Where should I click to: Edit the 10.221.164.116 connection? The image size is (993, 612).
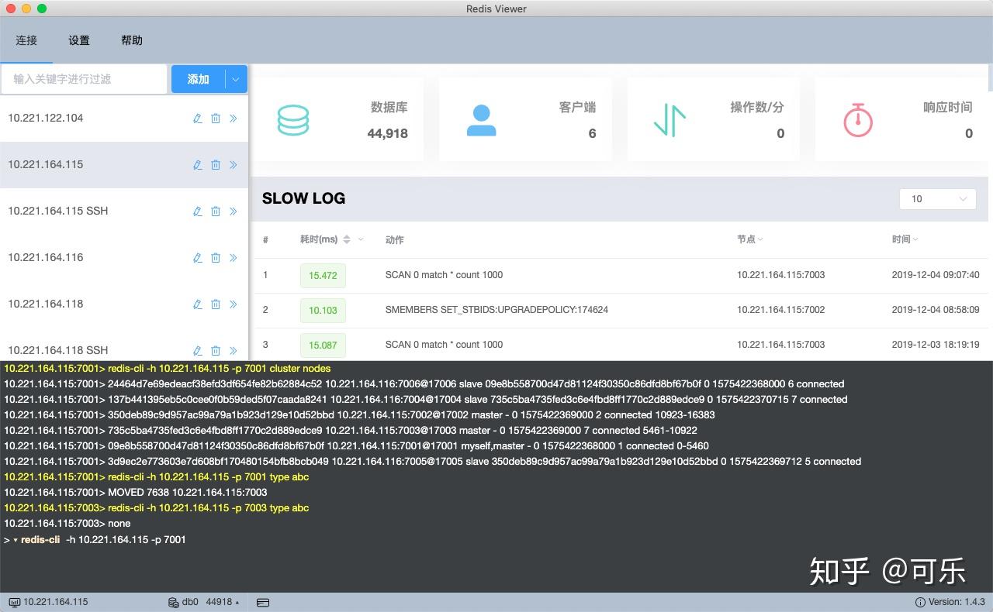pyautogui.click(x=197, y=258)
